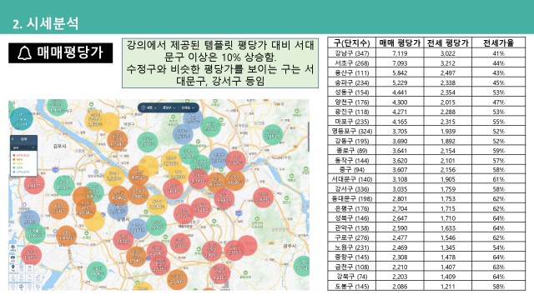
Task: Click the location pin icon in the map tools
Action: [x=13, y=267]
